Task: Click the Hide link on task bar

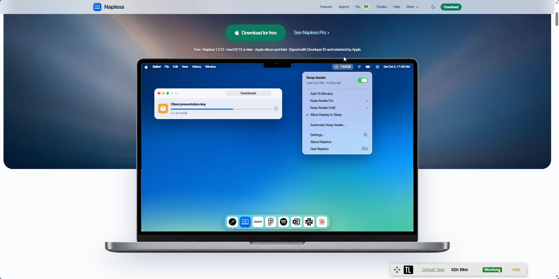Action: pyautogui.click(x=516, y=270)
